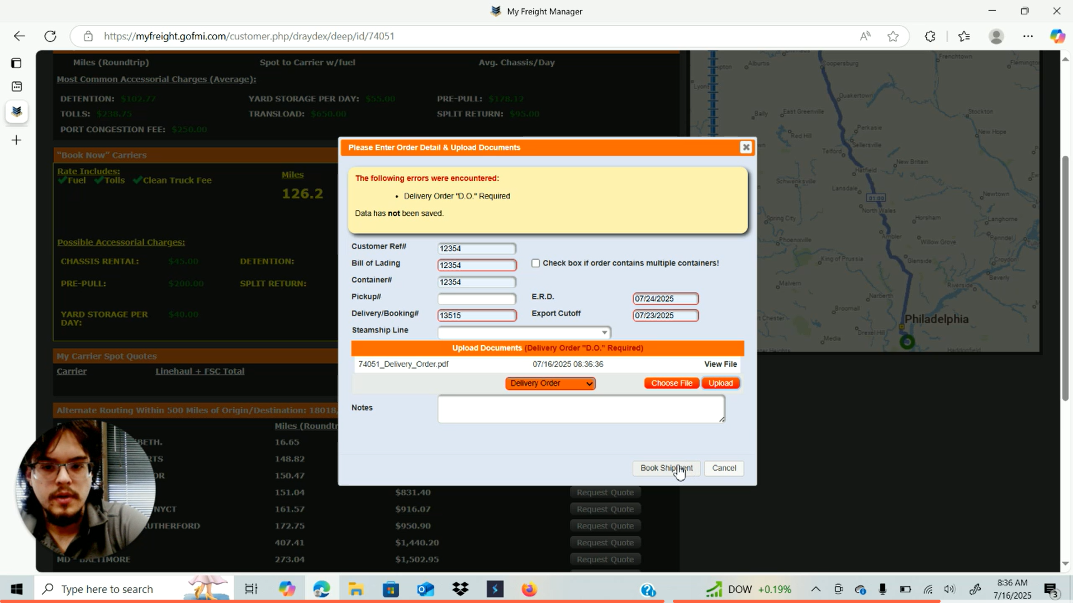Click the Choose File button
This screenshot has width=1073, height=603.
[671, 384]
